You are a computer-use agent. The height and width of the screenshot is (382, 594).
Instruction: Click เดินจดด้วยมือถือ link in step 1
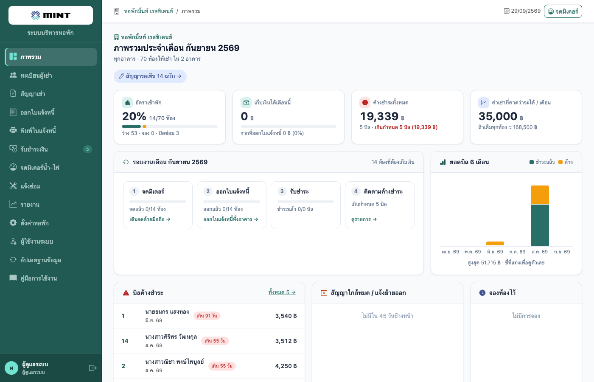[150, 219]
